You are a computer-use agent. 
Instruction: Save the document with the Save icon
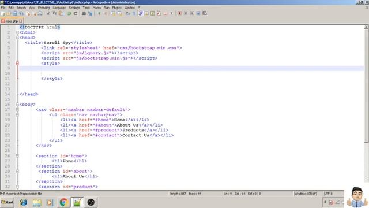[15, 13]
